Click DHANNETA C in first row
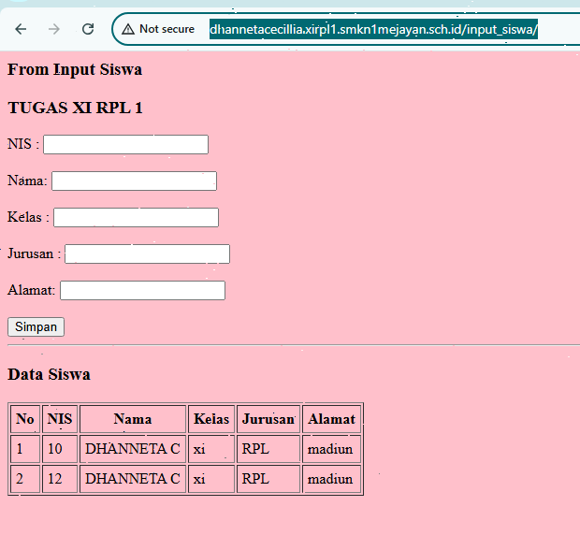 click(132, 449)
